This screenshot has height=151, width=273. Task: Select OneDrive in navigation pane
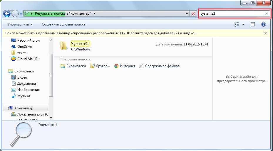[24, 47]
